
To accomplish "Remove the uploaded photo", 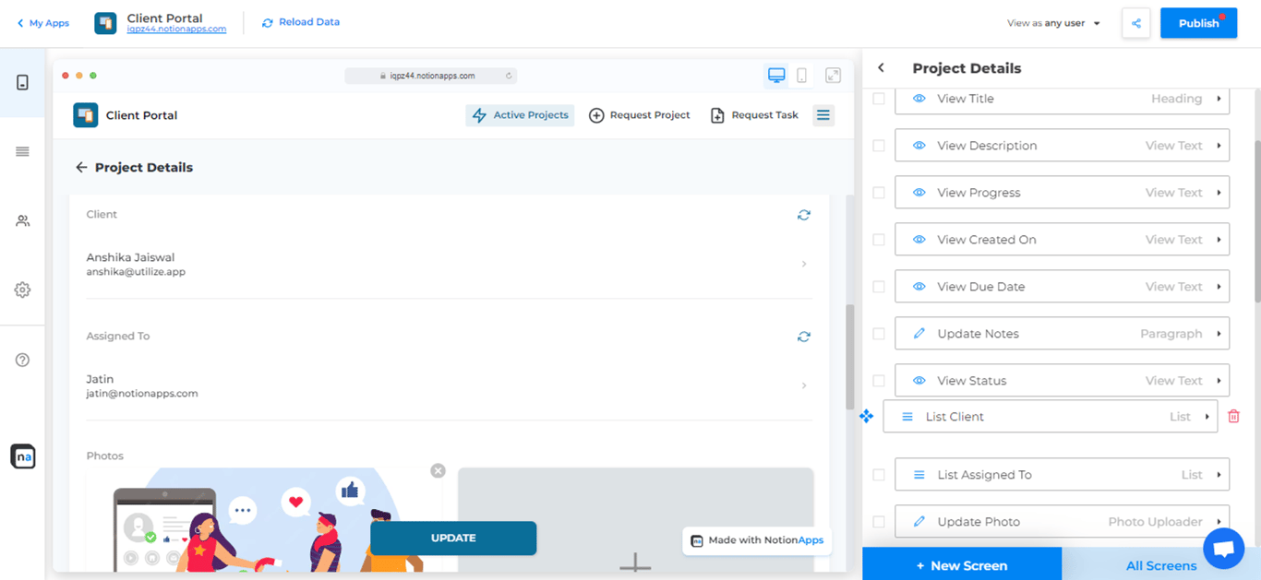I will [438, 471].
